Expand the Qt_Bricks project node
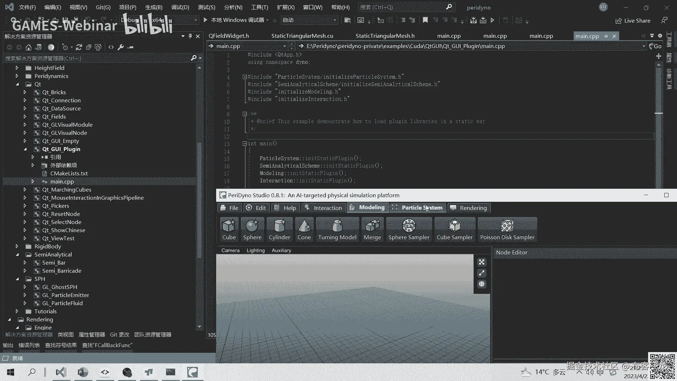 25,92
